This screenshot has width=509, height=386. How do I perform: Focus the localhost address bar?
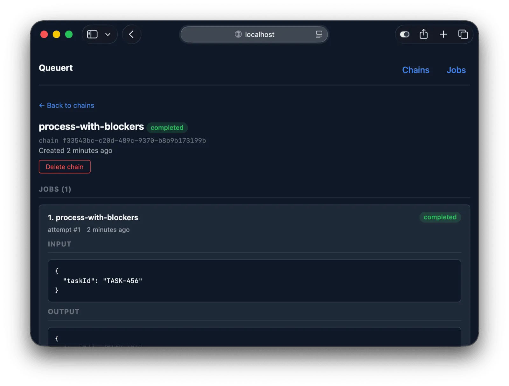point(254,34)
